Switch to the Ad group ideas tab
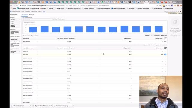The image size is (192, 108). pyautogui.click(x=26, y=36)
